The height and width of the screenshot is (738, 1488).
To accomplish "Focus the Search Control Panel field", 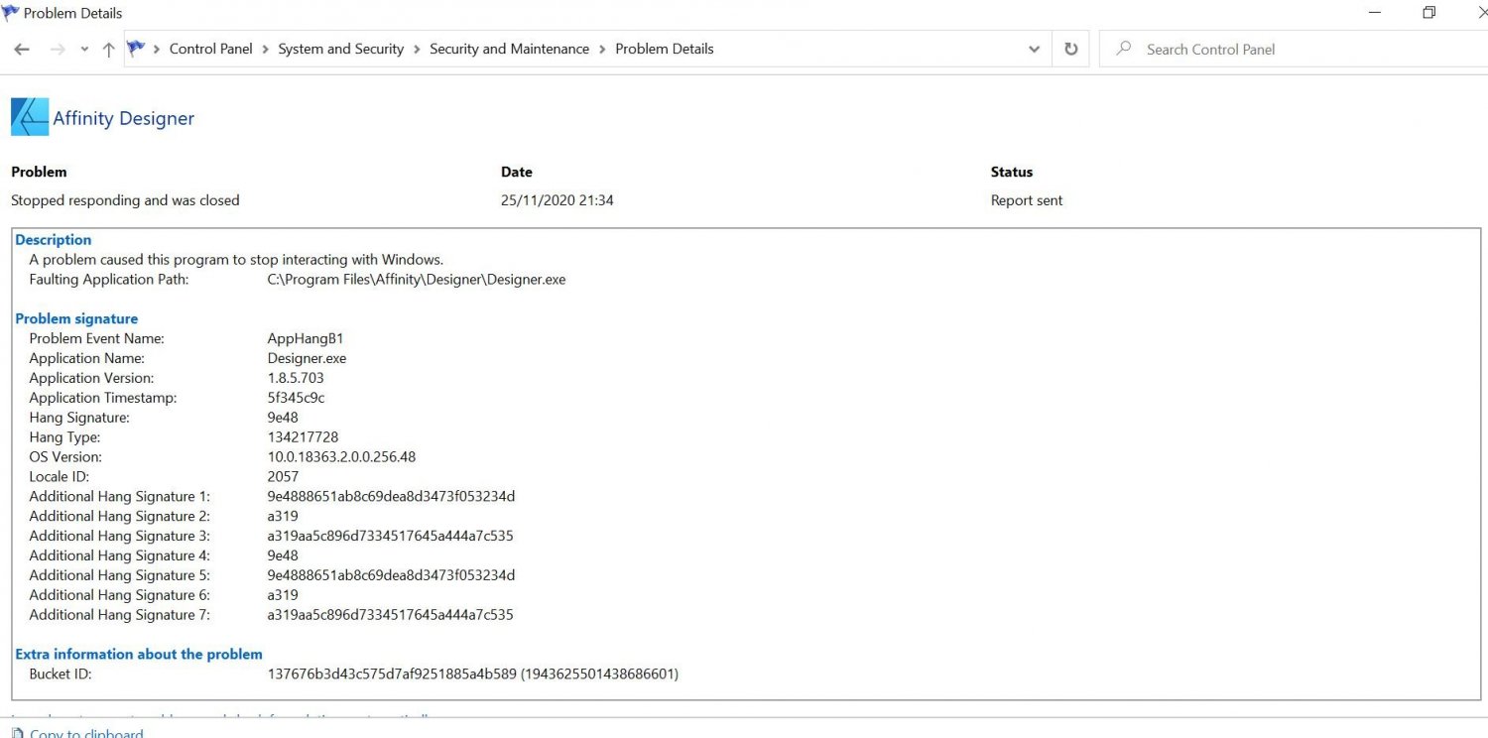I will click(x=1290, y=49).
